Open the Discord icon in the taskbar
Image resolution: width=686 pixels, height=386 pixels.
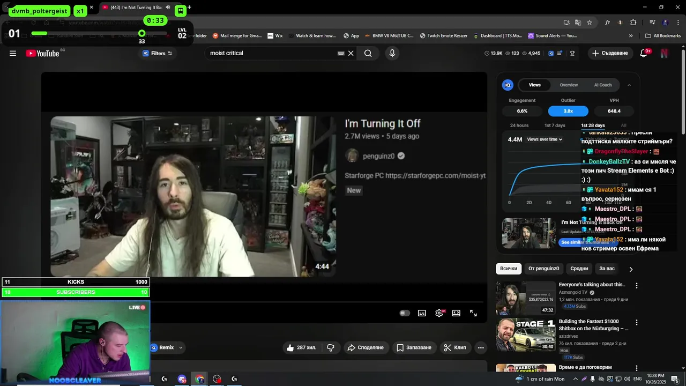(x=182, y=379)
